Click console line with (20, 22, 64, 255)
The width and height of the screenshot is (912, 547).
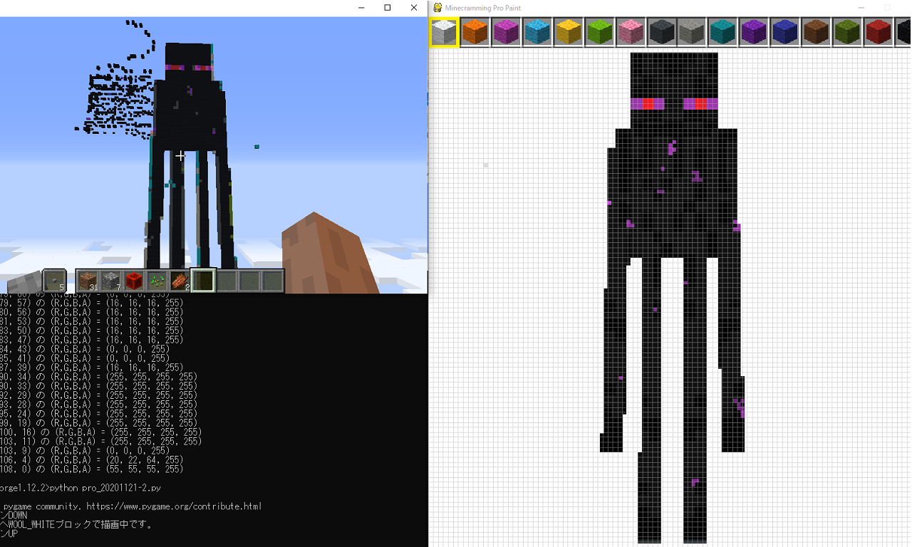click(x=91, y=460)
